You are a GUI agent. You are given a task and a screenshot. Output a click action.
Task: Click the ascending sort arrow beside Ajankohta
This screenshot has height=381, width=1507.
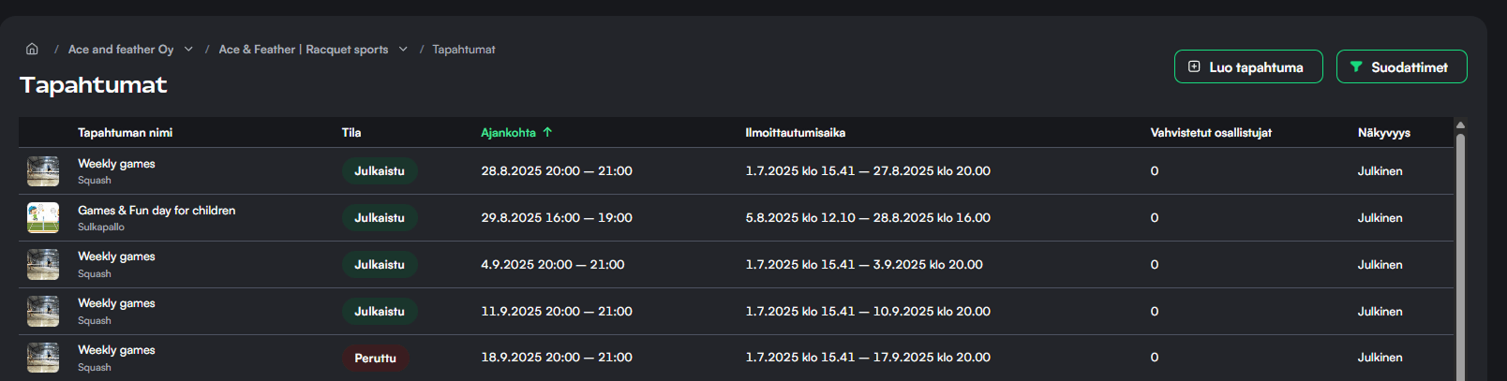(x=548, y=133)
